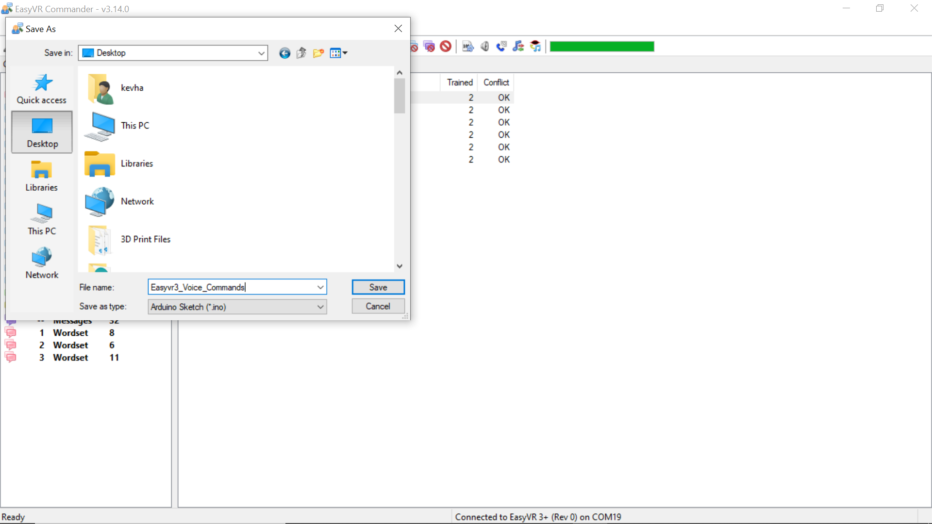Open the View Menu arrow in Save As

click(x=344, y=53)
